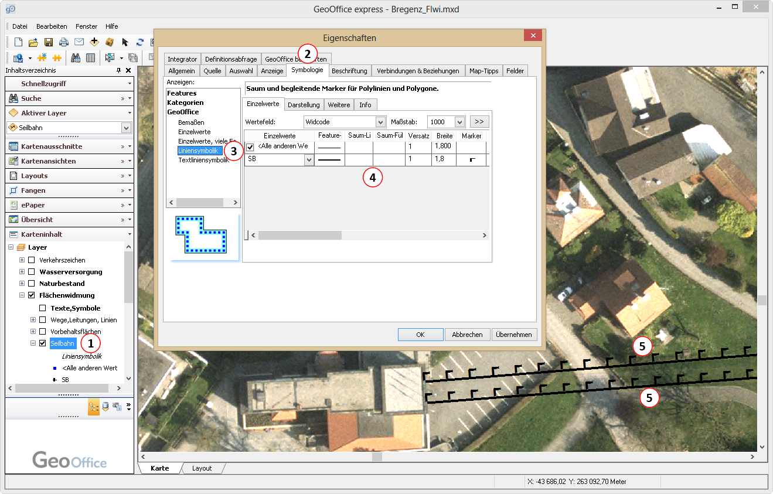Save the map document using the diskette icon
773x494 pixels.
click(x=49, y=42)
